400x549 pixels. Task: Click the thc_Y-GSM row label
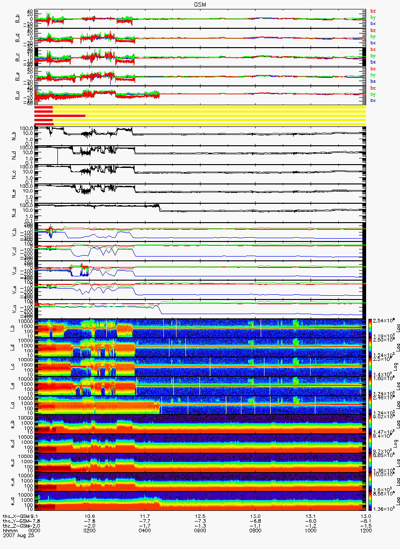16,521
